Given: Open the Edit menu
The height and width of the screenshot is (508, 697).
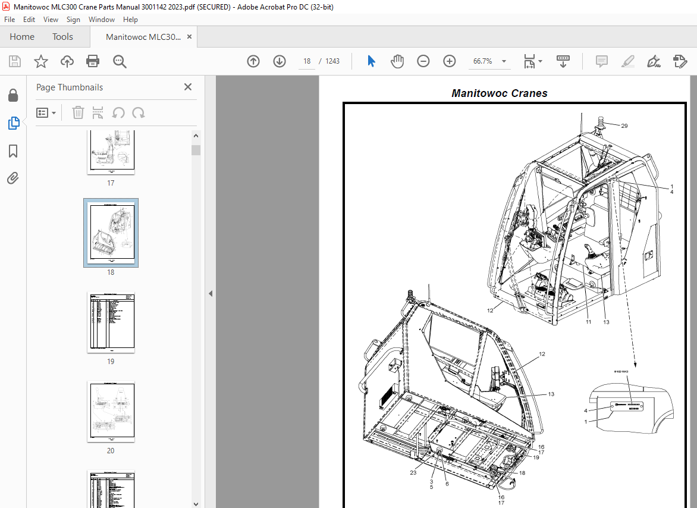Looking at the screenshot, I should [x=29, y=20].
